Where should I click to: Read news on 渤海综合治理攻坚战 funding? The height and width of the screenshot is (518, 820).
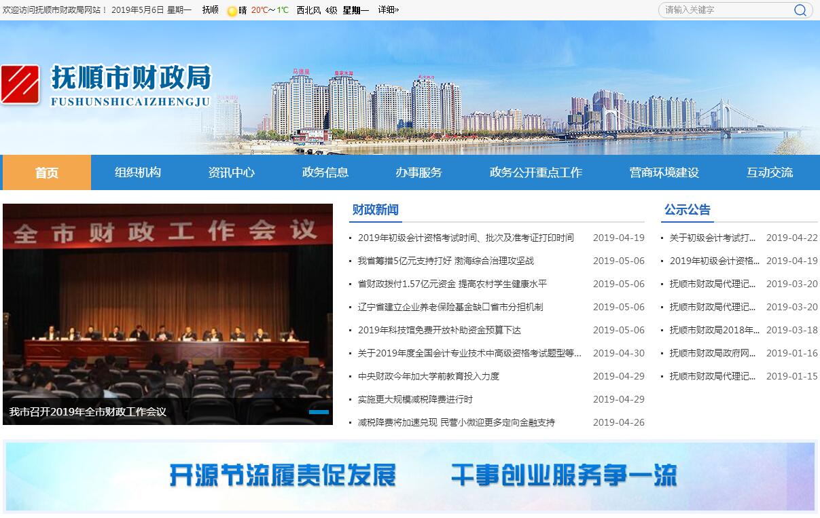[x=446, y=261]
